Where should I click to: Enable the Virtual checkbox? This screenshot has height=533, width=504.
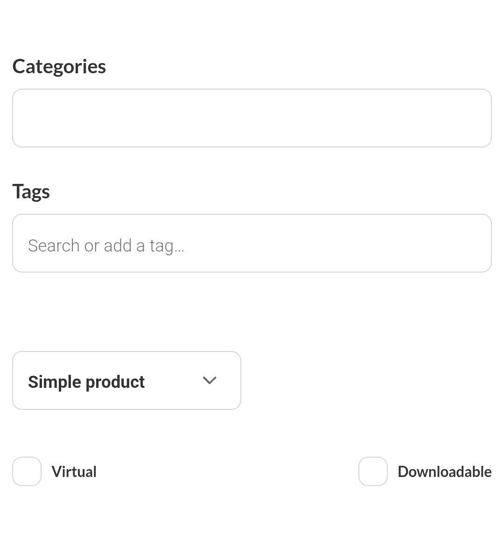coord(27,471)
